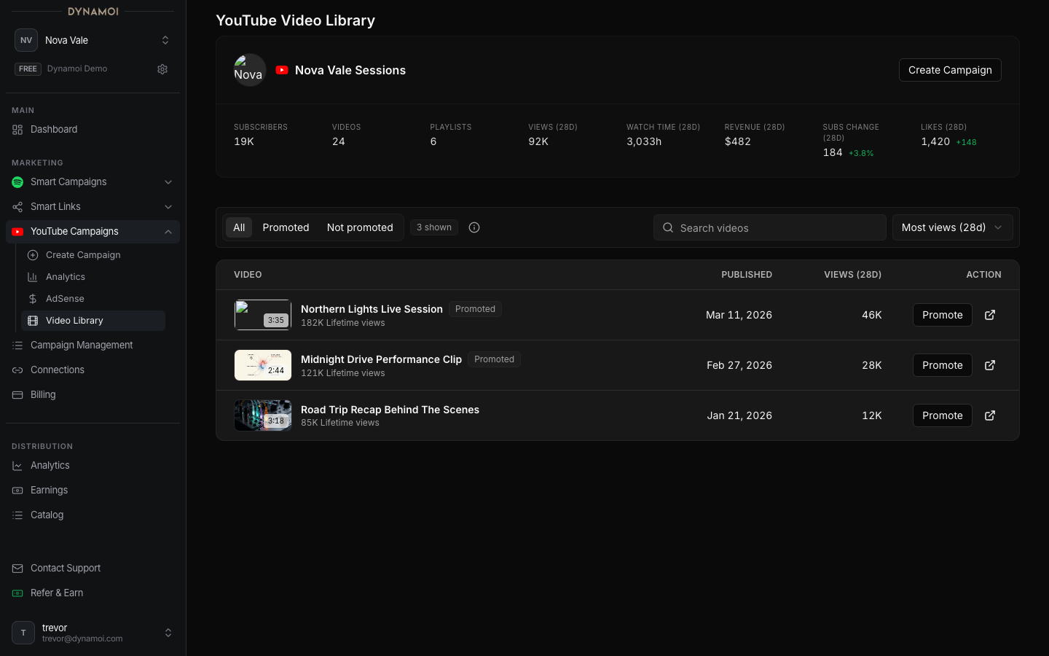Click Road Trip Recap thumbnail
Image resolution: width=1049 pixels, height=656 pixels.
[263, 415]
